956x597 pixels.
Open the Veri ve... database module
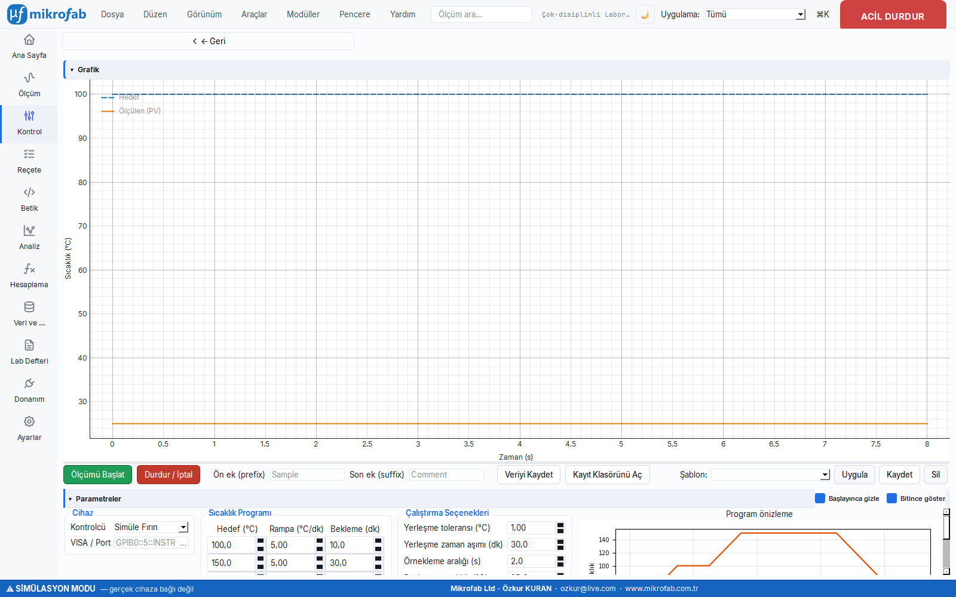(29, 315)
